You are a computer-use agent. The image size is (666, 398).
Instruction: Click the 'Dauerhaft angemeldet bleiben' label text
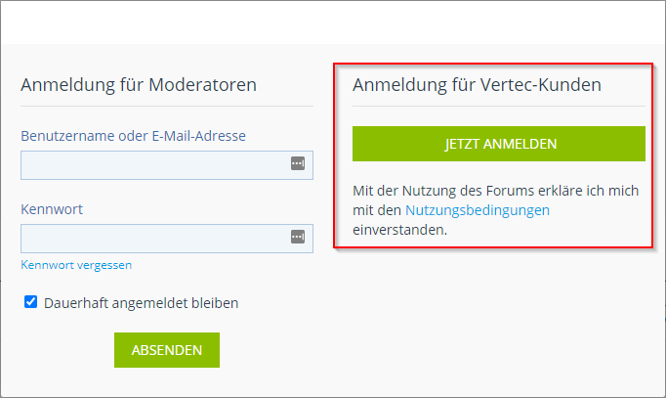click(141, 303)
